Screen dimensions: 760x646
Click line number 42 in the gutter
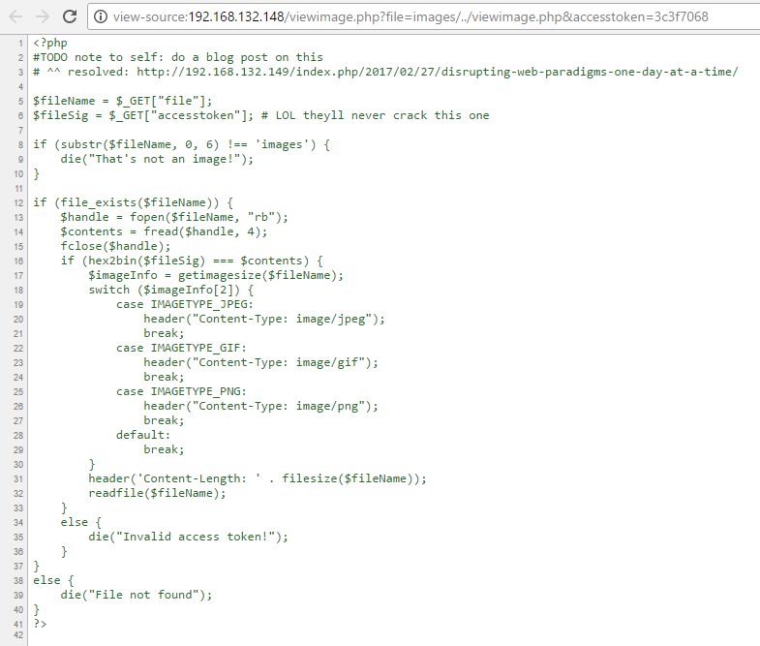coord(18,634)
